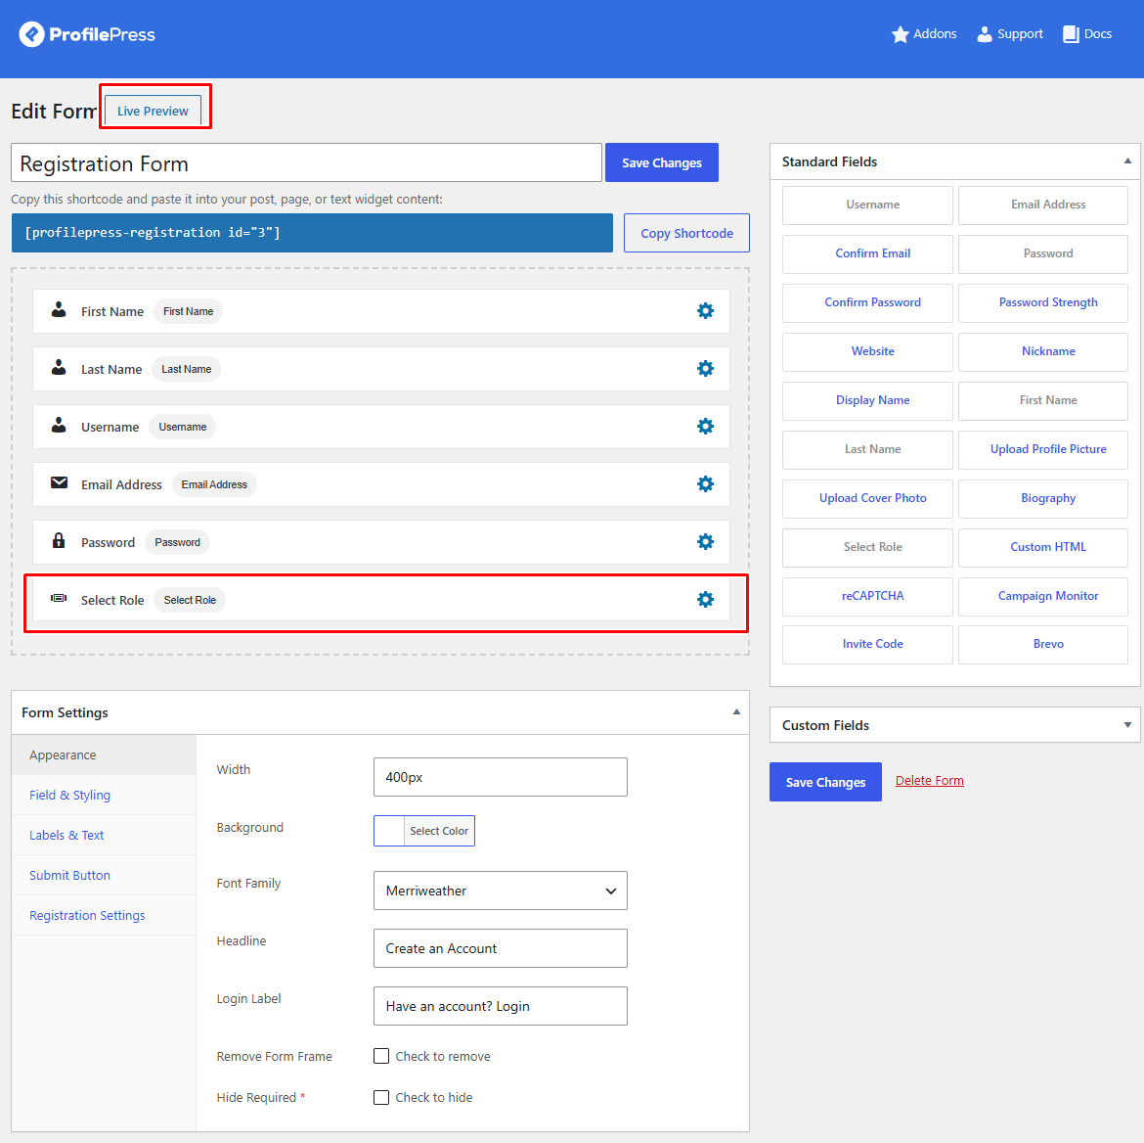Check the Hide Required checkbox
Image resolution: width=1144 pixels, height=1143 pixels.
pyautogui.click(x=381, y=1097)
